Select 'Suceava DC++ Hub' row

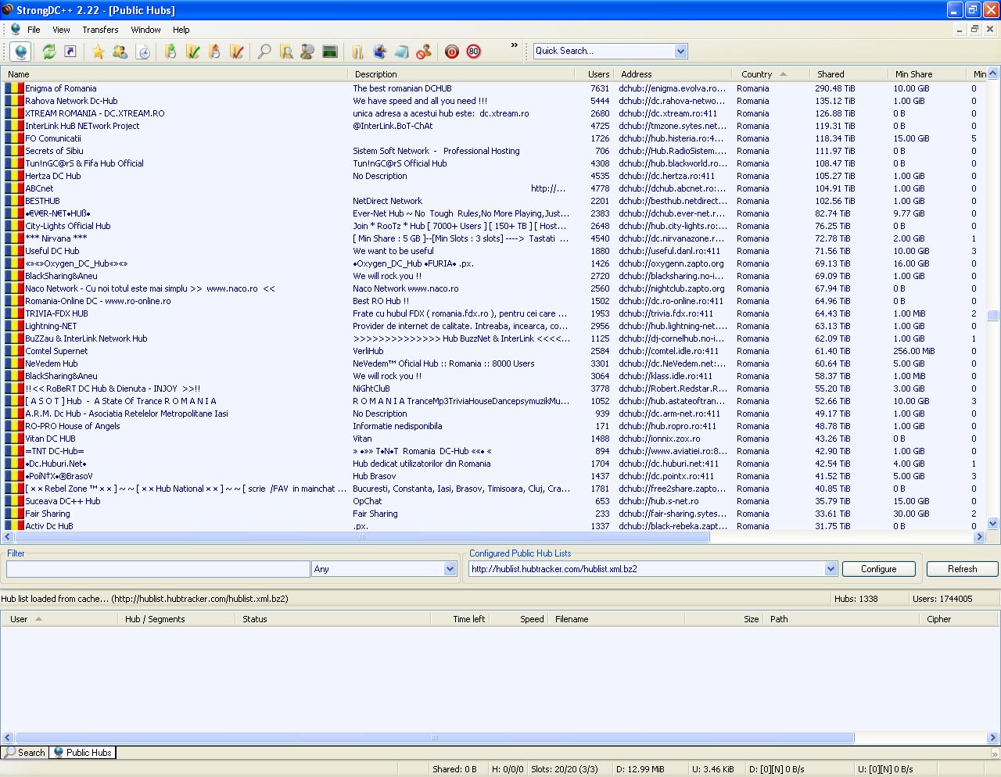coord(494,501)
